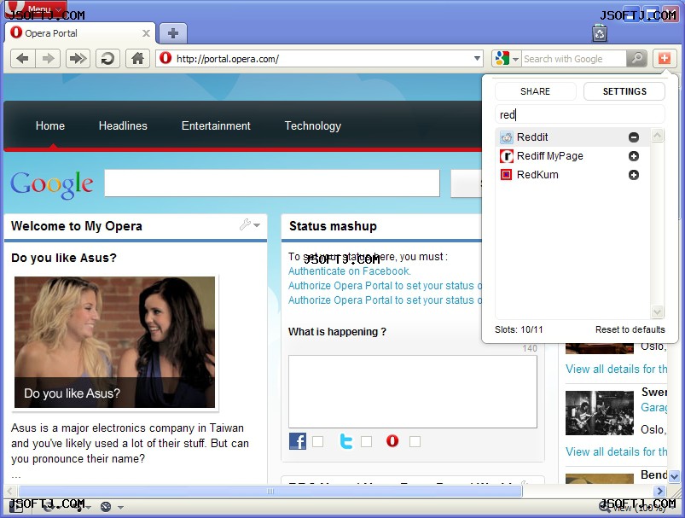
Task: Remove Reddit with the minus icon
Action: (x=634, y=137)
